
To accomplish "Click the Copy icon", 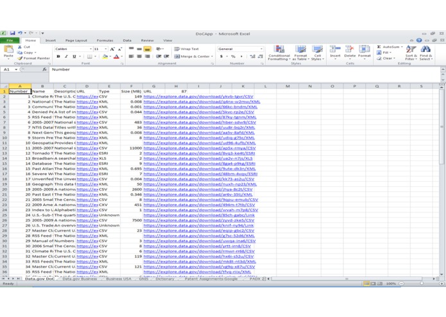I will [x=20, y=53].
